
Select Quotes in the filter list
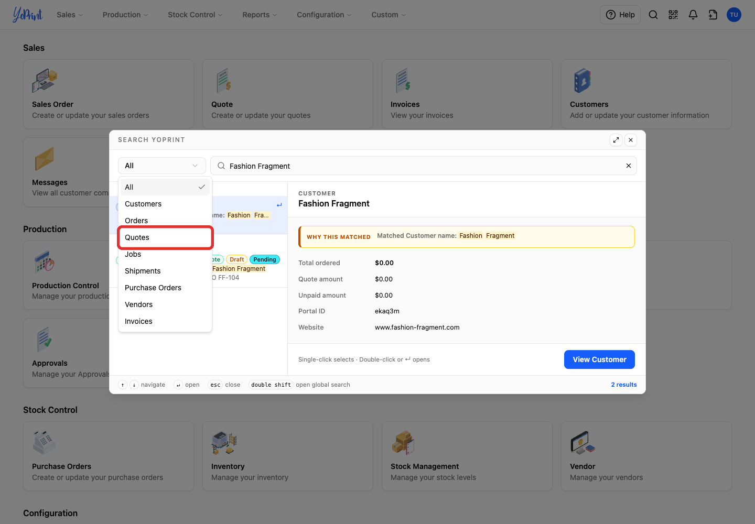click(165, 237)
